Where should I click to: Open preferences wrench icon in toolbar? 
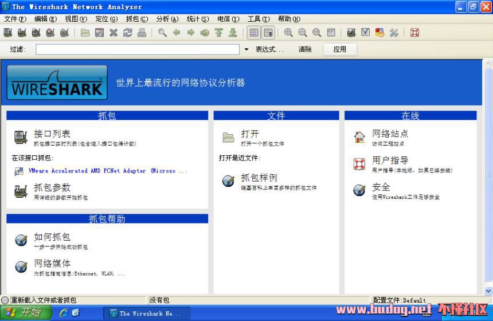click(394, 33)
